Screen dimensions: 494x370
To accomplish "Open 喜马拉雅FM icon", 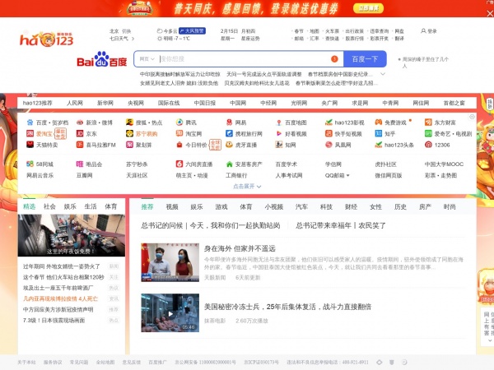I will tap(80, 145).
